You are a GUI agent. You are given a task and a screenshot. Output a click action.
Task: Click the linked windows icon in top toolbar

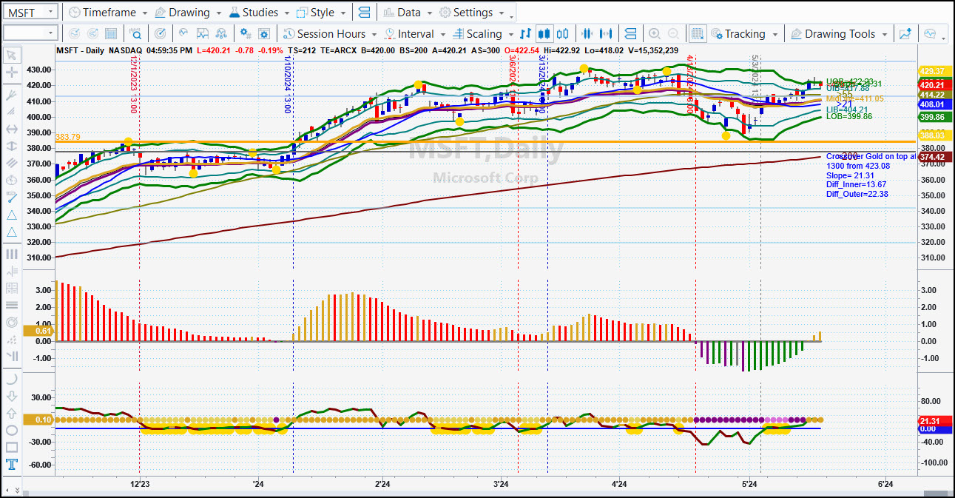pos(363,13)
